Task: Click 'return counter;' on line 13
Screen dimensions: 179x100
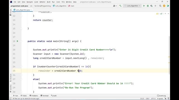Action: tap(43, 20)
